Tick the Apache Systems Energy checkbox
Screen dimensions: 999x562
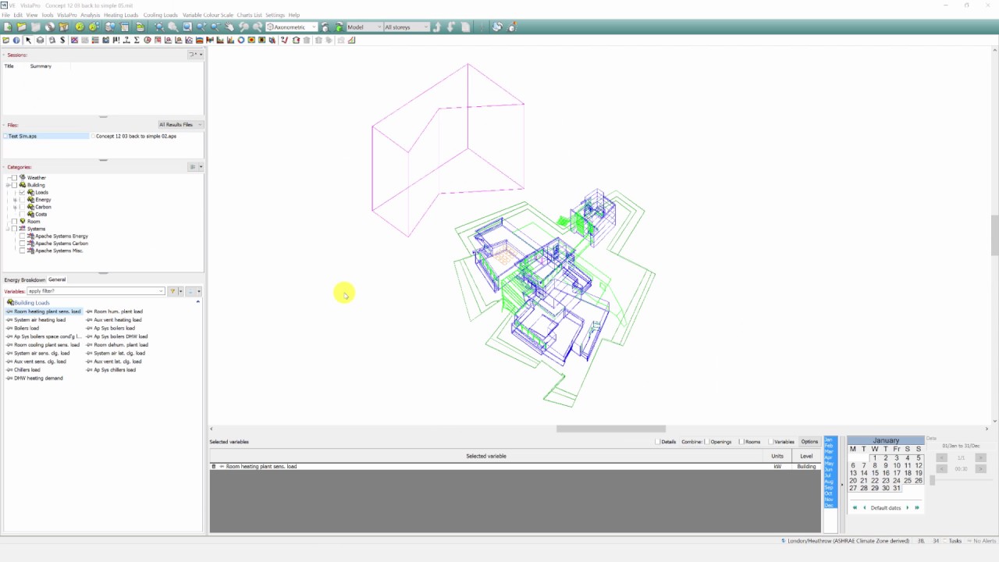(x=22, y=236)
